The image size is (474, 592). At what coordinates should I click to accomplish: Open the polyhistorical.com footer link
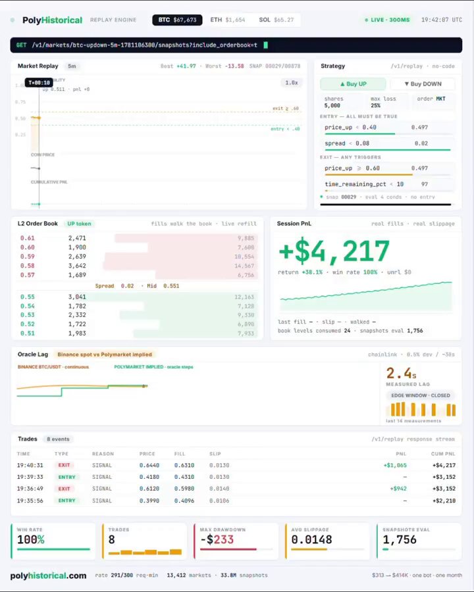point(48,576)
